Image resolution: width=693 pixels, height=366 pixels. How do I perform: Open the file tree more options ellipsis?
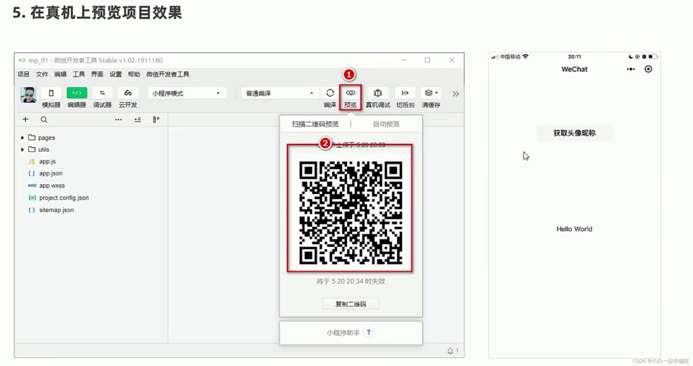[118, 120]
